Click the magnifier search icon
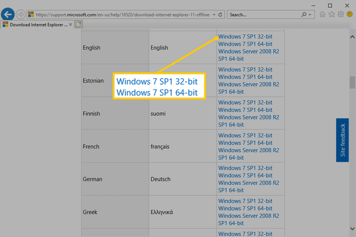Viewport: 356px width, 237px height. [x=304, y=15]
